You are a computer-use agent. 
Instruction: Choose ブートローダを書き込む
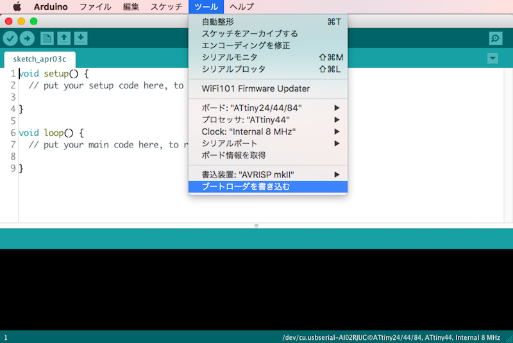(268, 187)
